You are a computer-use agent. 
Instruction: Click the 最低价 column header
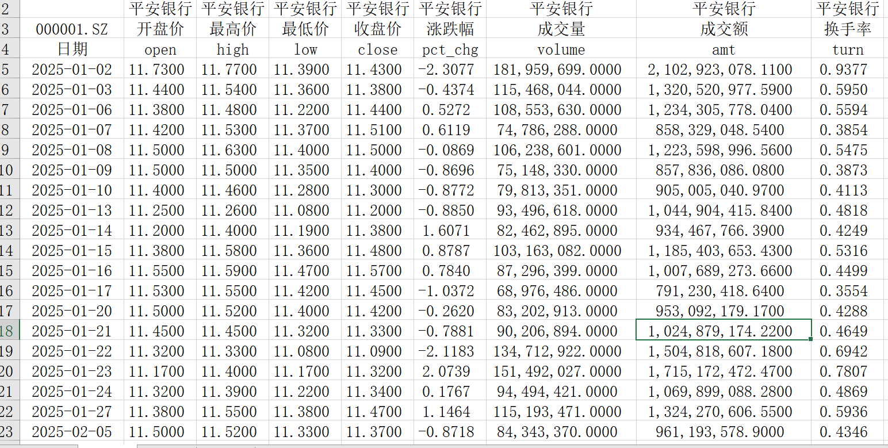pyautogui.click(x=305, y=29)
